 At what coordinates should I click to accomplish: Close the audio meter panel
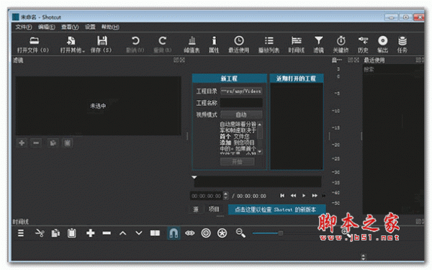[x=356, y=60]
